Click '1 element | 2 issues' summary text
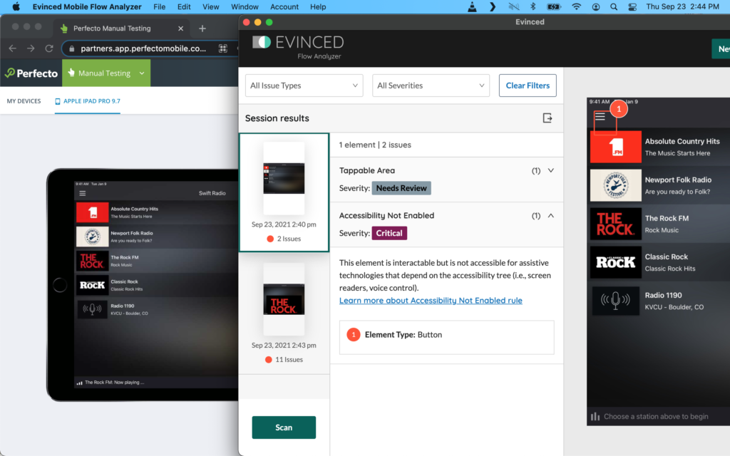Viewport: 730px width, 456px height. 375,145
